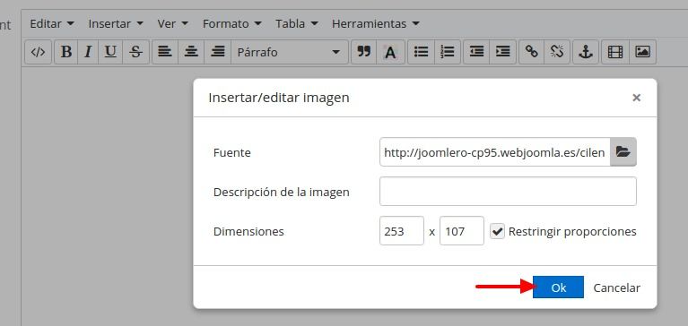Toggle underline formatting
Viewport: 688px width, 326px height.
[x=110, y=52]
